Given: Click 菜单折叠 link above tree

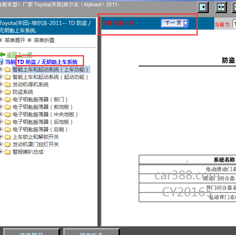Looking at the screenshot, I should click(x=44, y=40).
